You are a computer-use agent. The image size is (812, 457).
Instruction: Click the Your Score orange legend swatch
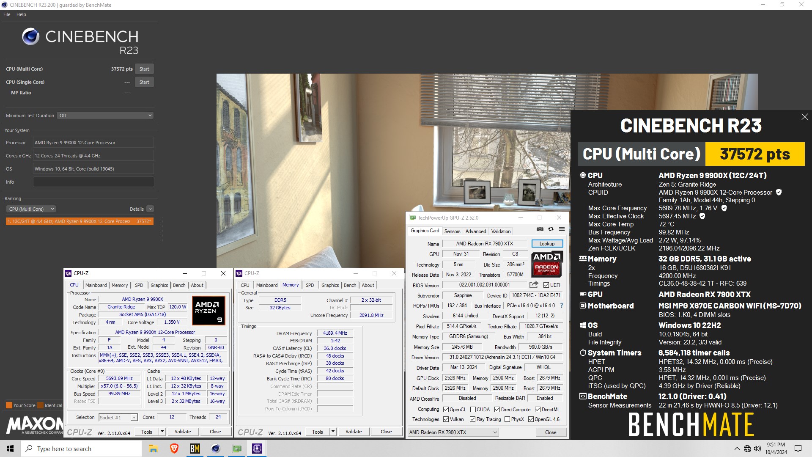9,405
